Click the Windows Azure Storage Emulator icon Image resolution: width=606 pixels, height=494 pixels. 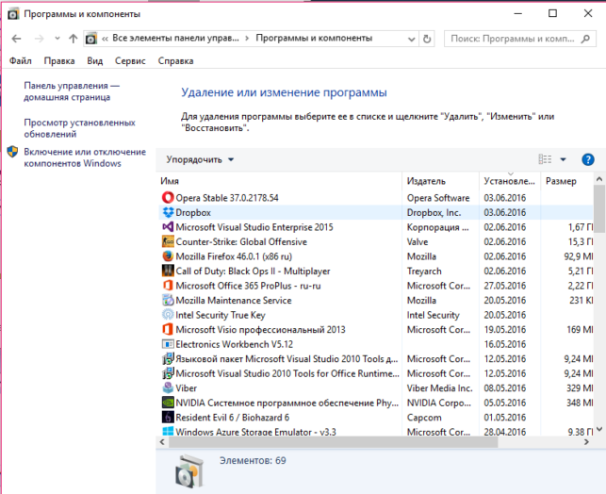[x=168, y=431]
